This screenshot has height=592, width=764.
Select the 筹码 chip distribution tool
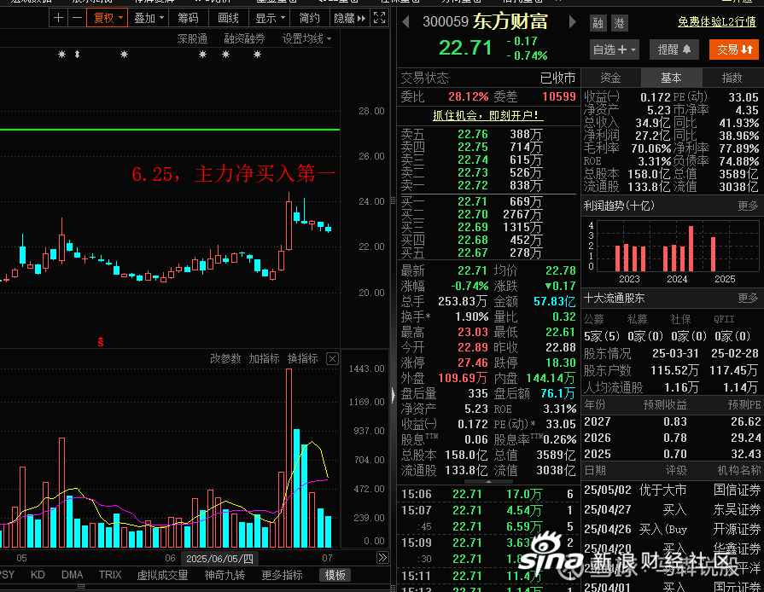[188, 18]
